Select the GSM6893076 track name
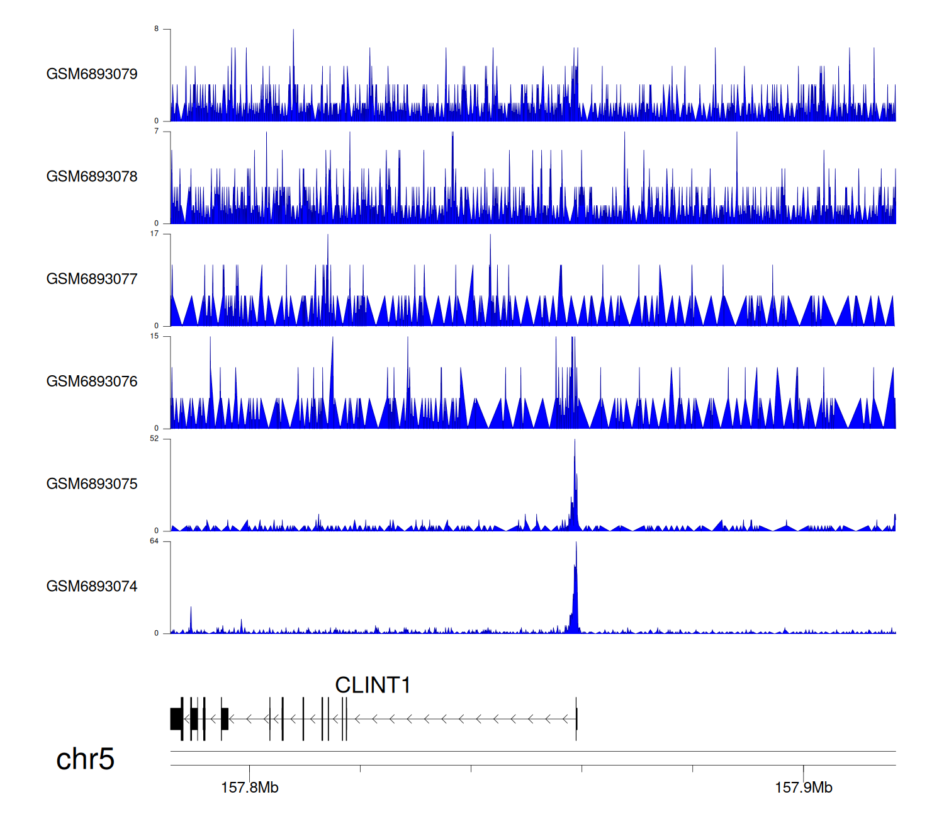 (92, 382)
